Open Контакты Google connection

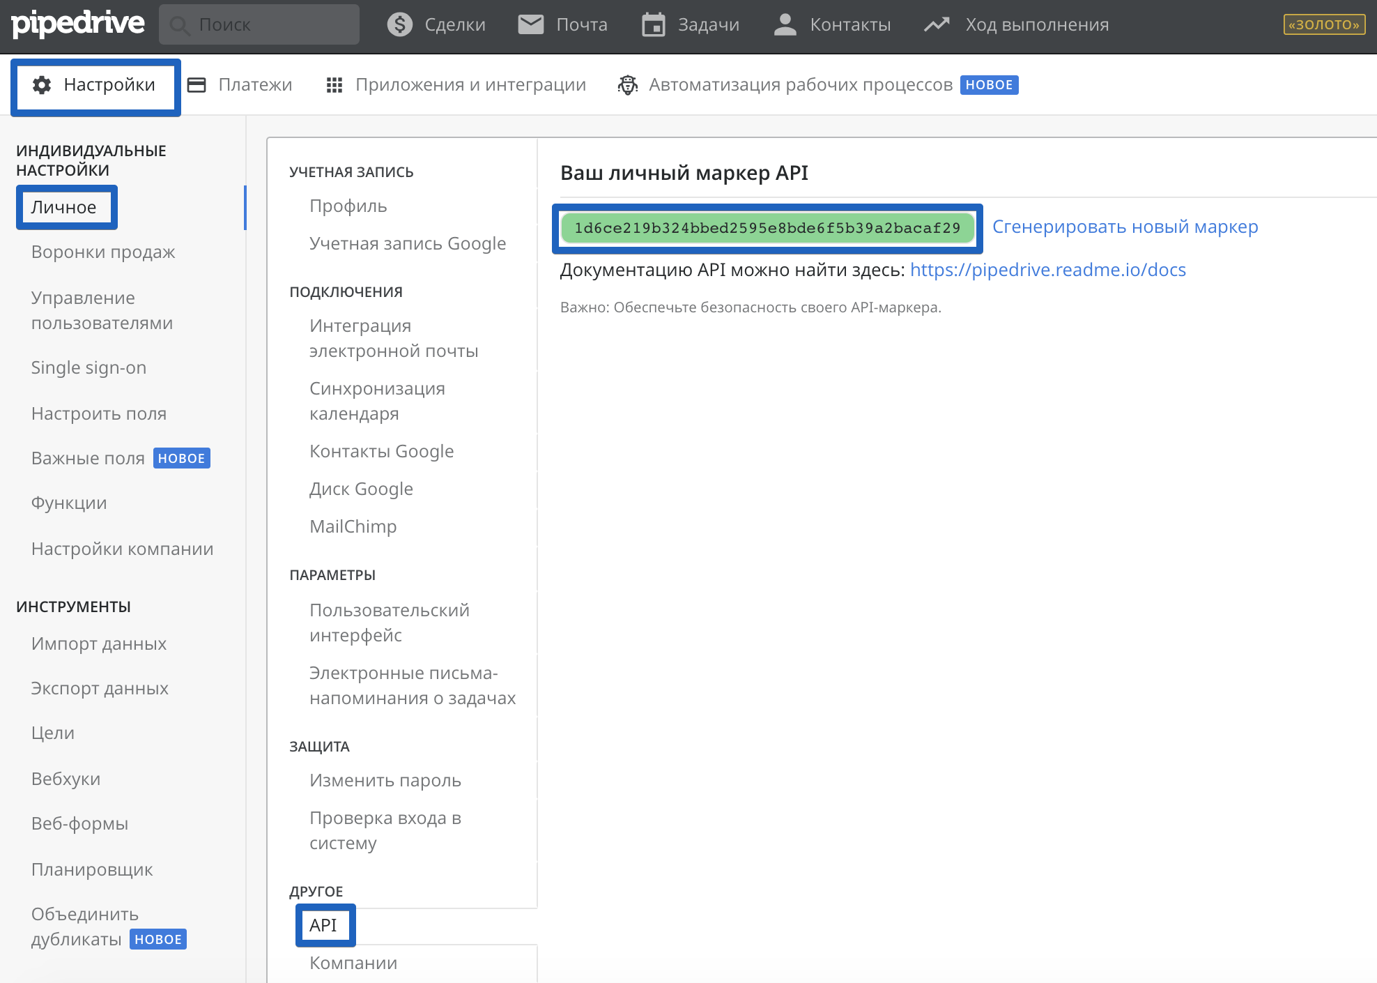[x=381, y=451]
